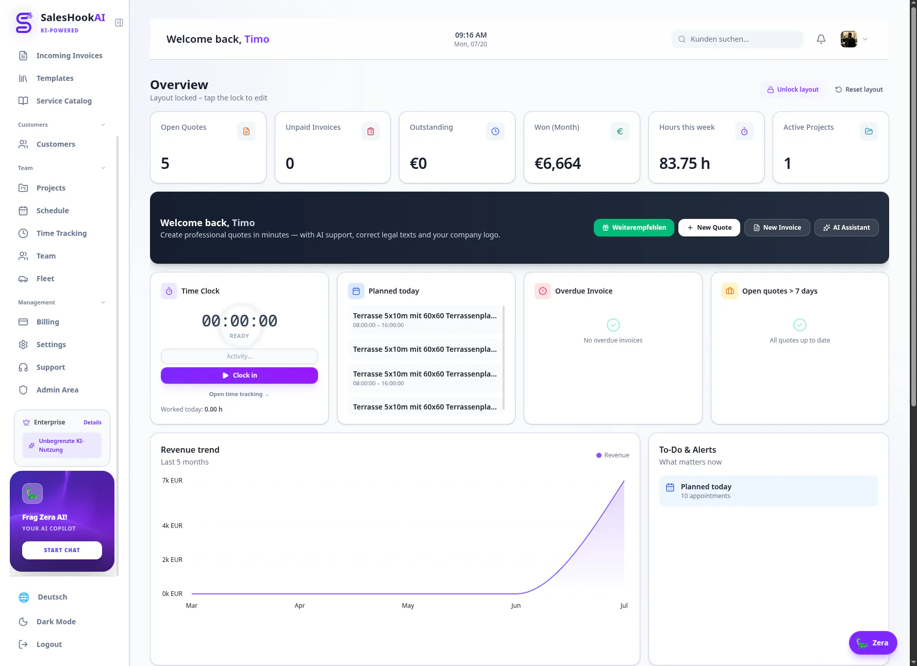
Task: Click the SalesHookAI logo
Action: click(24, 23)
